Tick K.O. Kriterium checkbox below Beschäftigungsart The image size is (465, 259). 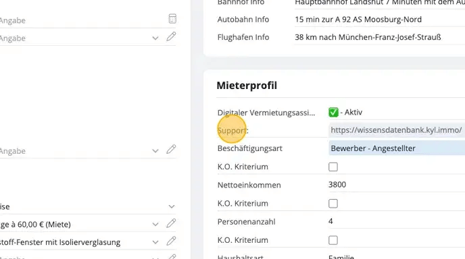point(333,167)
